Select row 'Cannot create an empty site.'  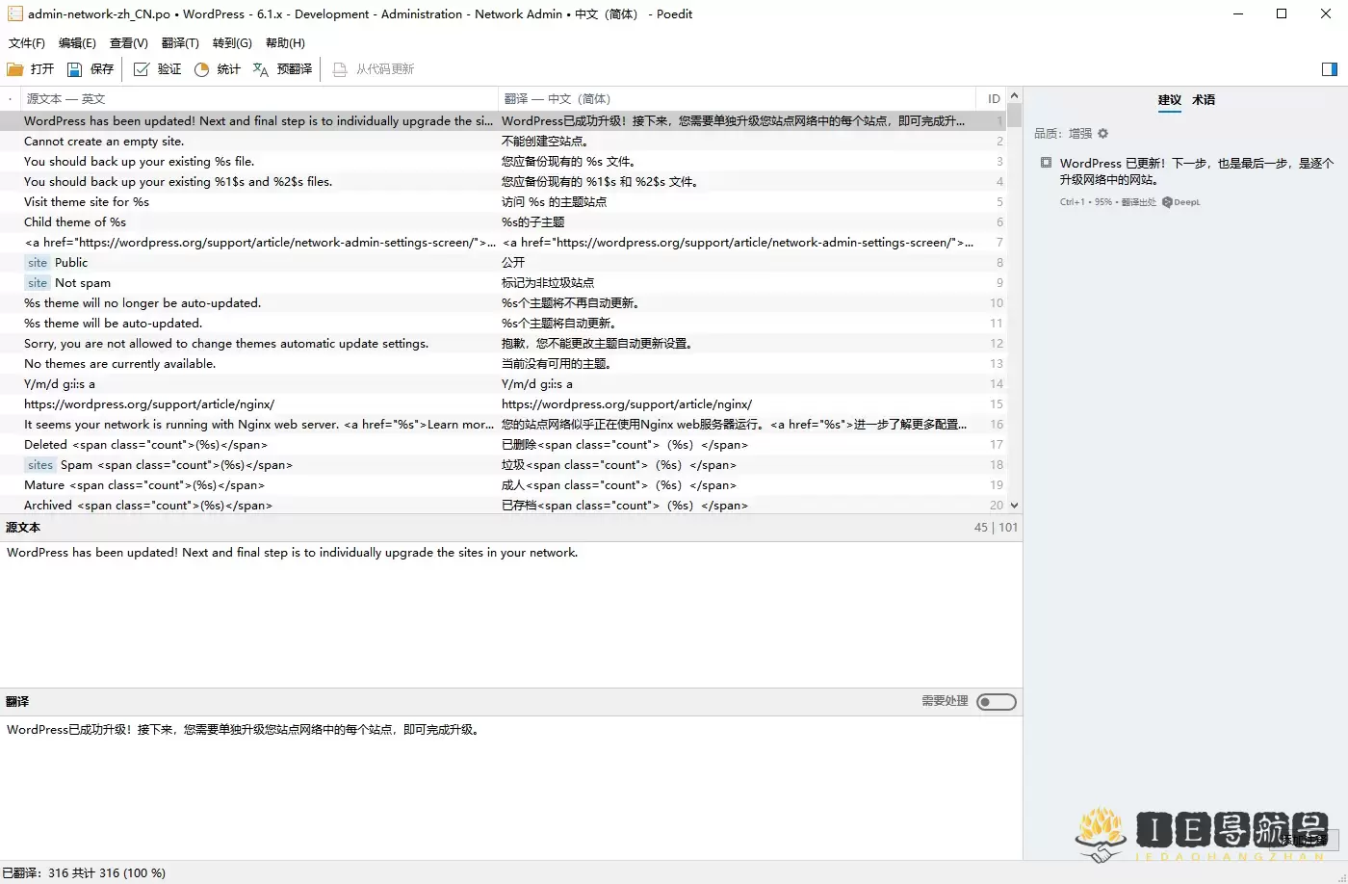point(504,142)
